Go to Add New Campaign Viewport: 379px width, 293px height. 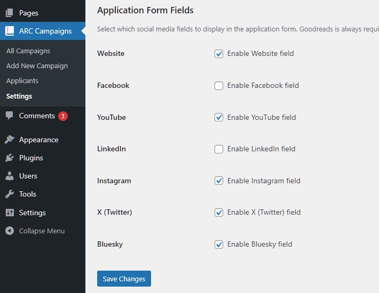[x=37, y=66]
